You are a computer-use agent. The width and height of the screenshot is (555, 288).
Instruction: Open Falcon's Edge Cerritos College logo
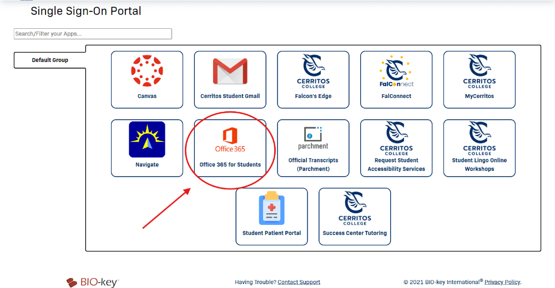[x=313, y=71]
